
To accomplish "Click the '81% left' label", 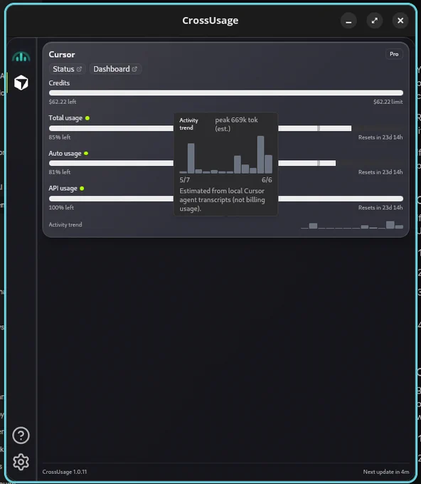I will 60,172.
